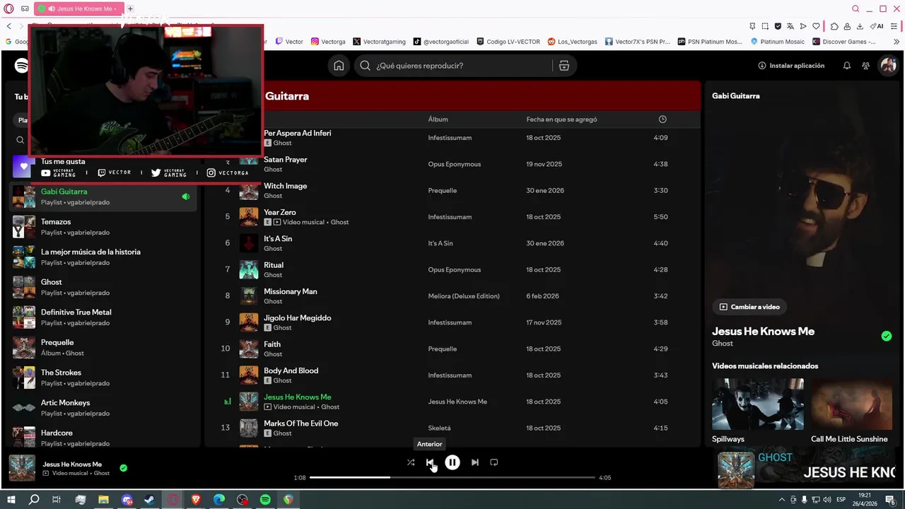The width and height of the screenshot is (905, 509).
Task: Toggle saved checkmark in Gabi Guitarra side panel
Action: point(887,336)
